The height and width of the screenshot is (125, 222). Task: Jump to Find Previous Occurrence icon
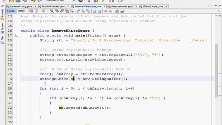[x=57, y=11]
